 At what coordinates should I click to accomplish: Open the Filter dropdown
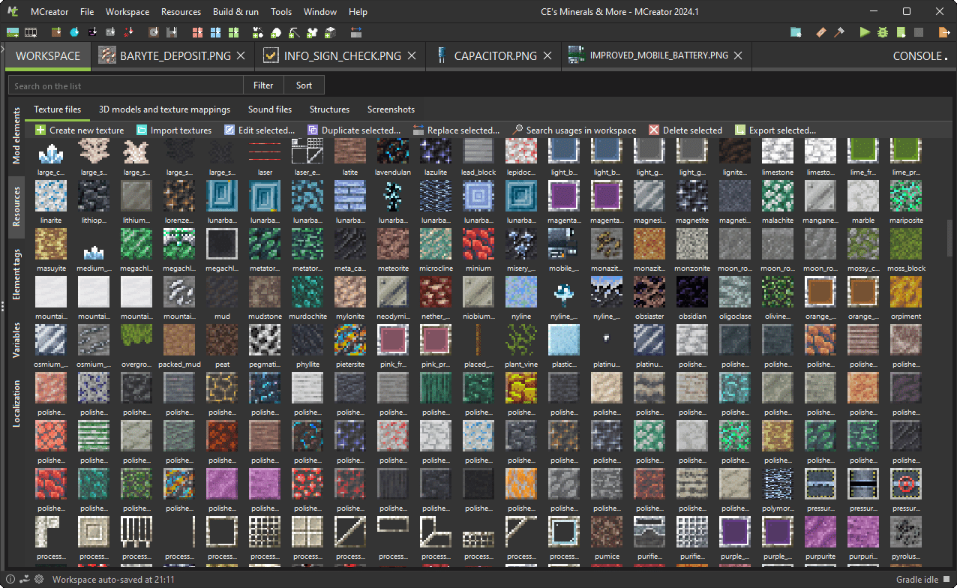point(263,85)
